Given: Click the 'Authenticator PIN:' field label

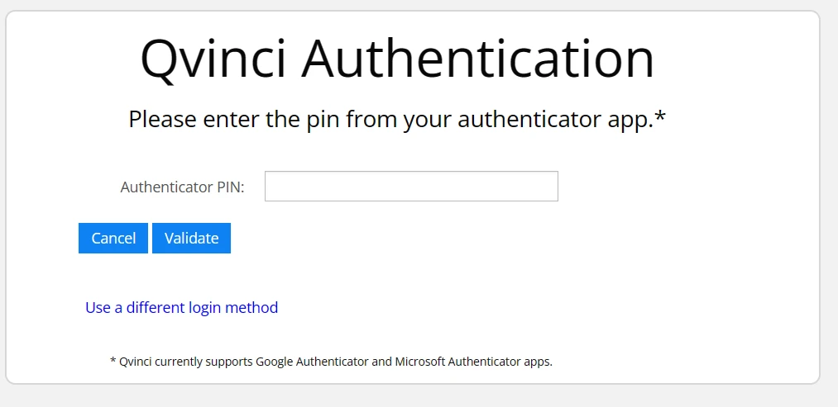Looking at the screenshot, I should tap(182, 187).
